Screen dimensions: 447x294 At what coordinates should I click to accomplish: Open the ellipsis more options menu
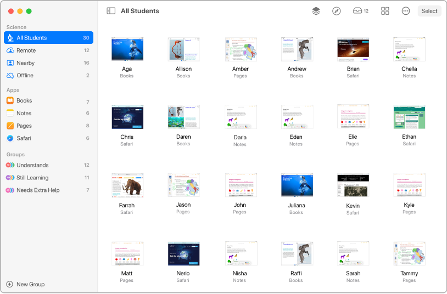[406, 11]
